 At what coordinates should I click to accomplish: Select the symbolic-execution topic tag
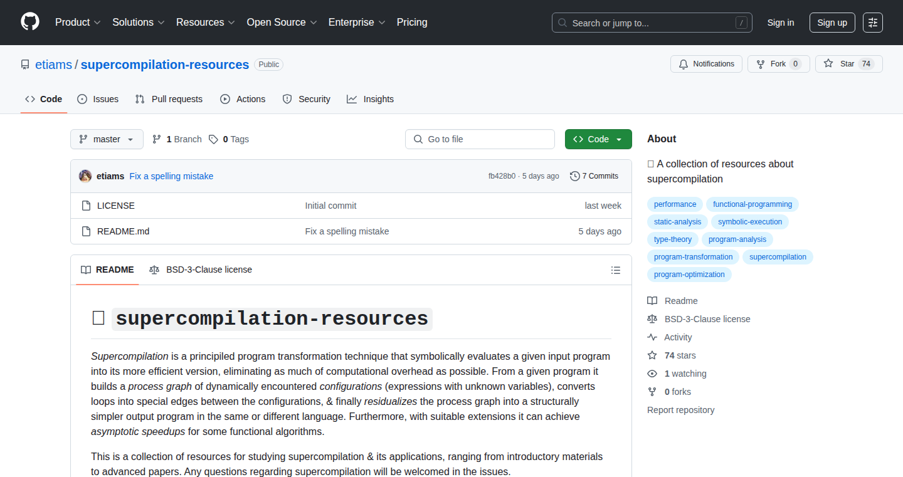(x=750, y=222)
